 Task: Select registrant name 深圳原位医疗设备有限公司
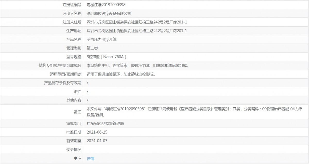109,13
